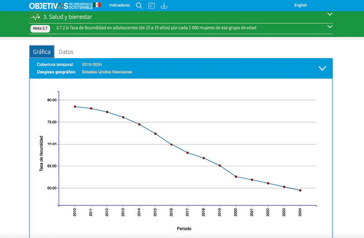This screenshot has width=364, height=238.
Task: Click the health heartbeat icon
Action: pos(35,17)
